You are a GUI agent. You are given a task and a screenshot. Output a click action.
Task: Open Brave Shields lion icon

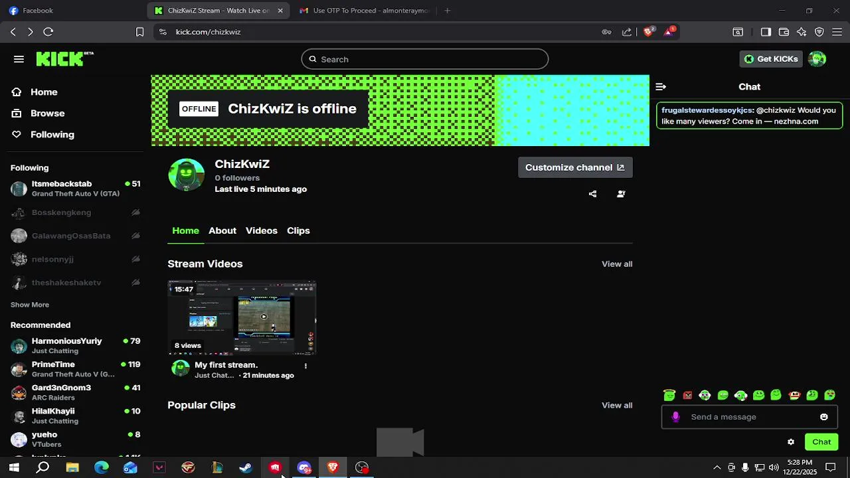649,32
